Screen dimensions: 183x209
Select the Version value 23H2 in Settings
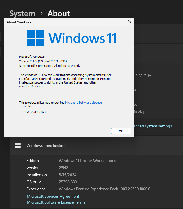point(63,168)
